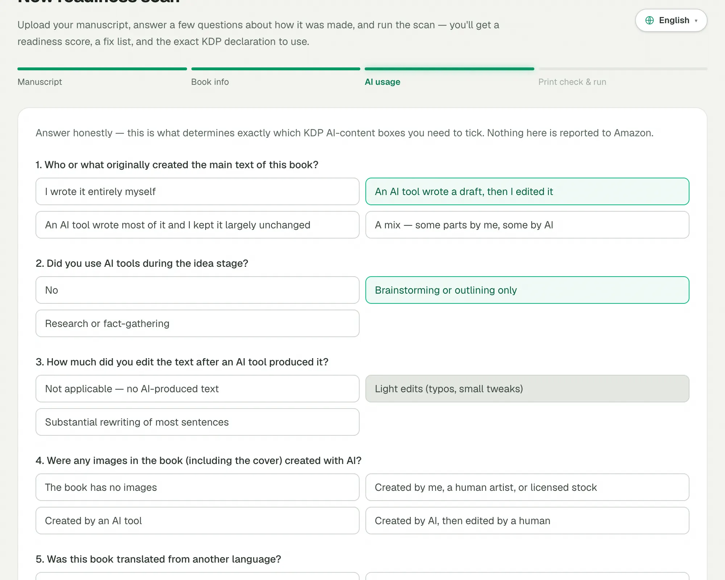Pick "Not applicable — no AI-produced text"

point(198,389)
